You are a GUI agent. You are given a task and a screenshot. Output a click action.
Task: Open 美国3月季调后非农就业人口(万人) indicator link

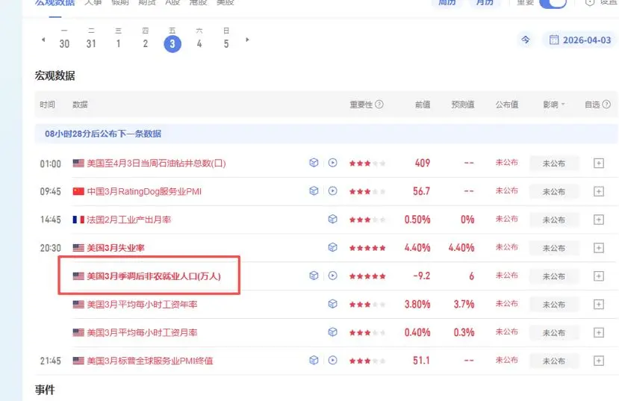(154, 276)
